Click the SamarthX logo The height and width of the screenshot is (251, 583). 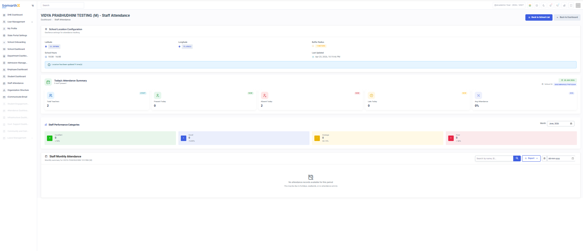[11, 5]
